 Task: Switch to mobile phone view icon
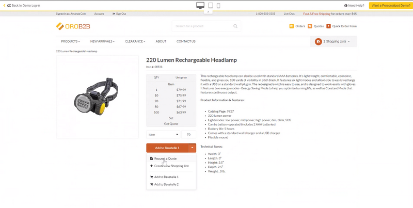tap(218, 5)
